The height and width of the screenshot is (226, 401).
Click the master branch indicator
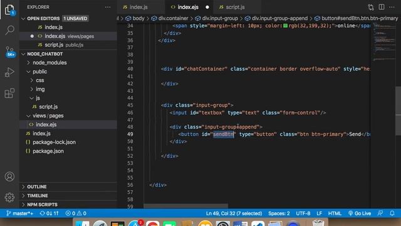(x=19, y=213)
